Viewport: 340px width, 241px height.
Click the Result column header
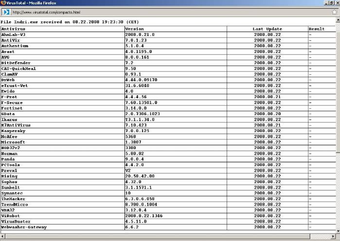pos(317,29)
